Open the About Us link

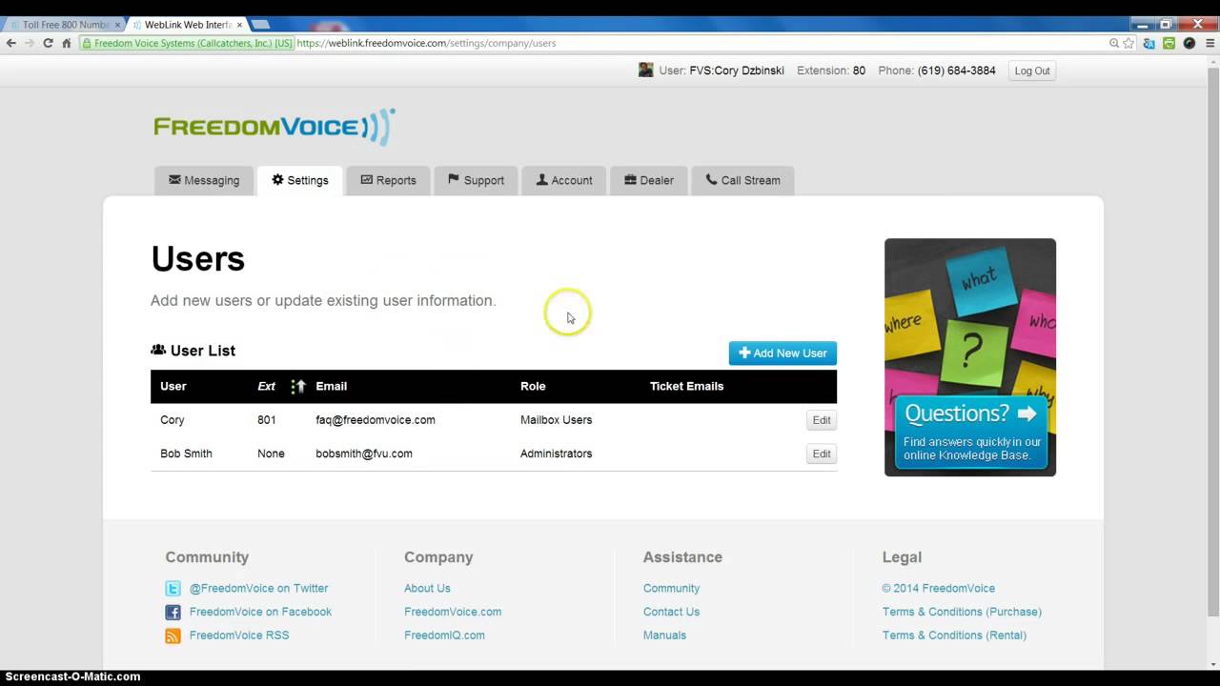427,589
